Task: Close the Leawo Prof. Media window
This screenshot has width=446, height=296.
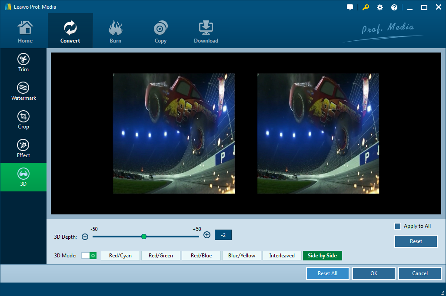Action: coord(439,7)
